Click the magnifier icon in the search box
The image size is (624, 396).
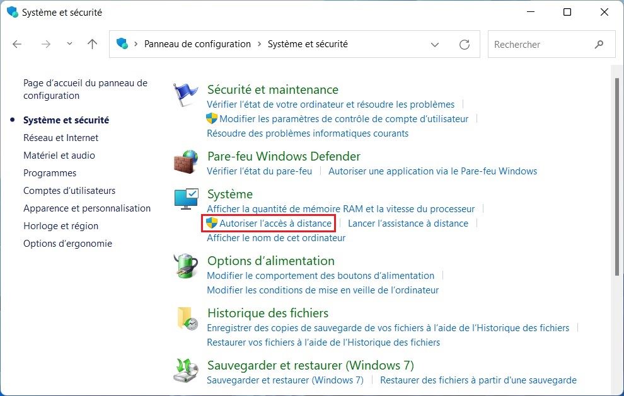[599, 44]
